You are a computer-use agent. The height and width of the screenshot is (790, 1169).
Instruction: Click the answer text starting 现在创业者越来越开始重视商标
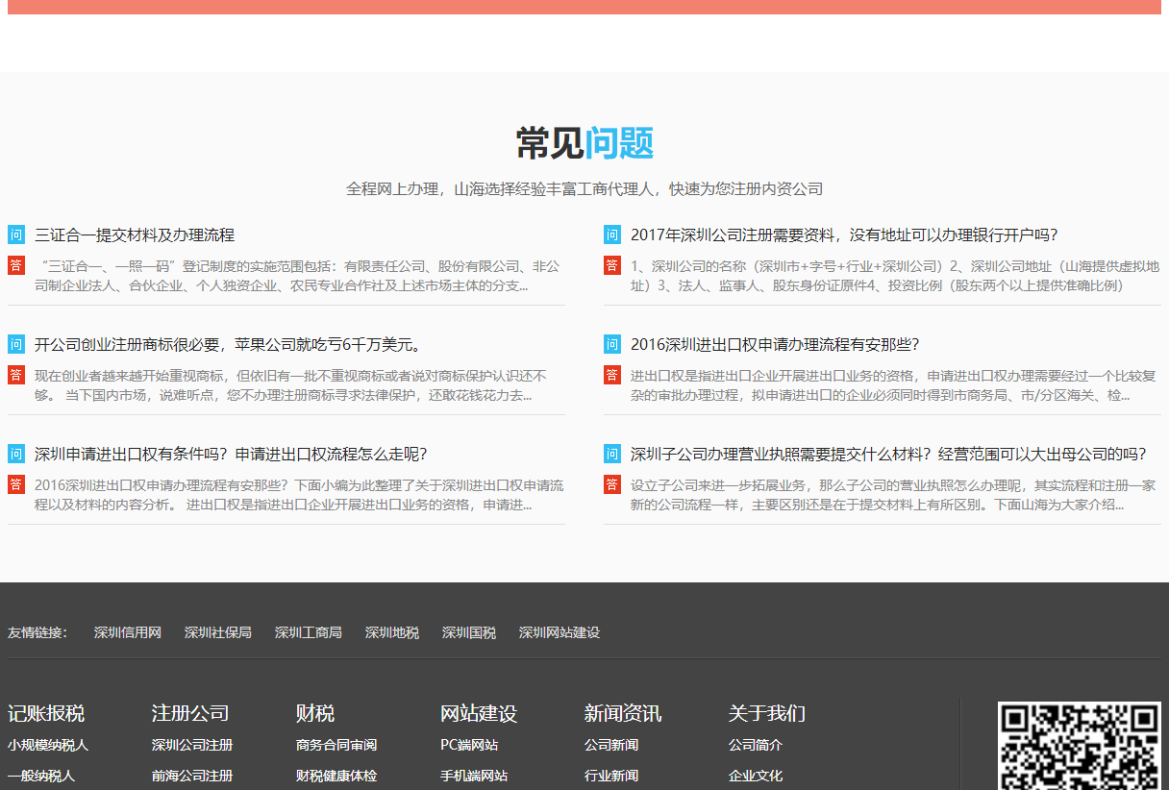290,385
